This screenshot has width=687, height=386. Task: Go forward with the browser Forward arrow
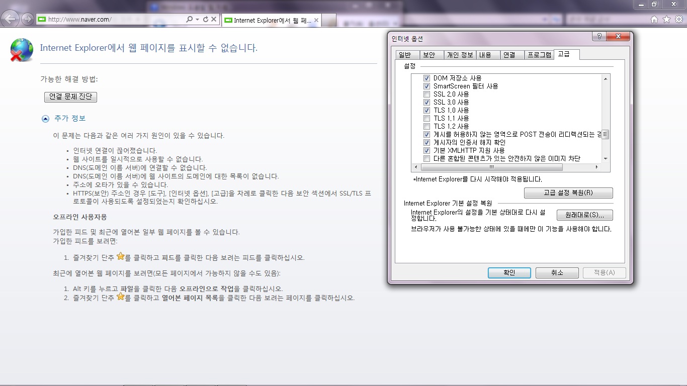pos(27,19)
